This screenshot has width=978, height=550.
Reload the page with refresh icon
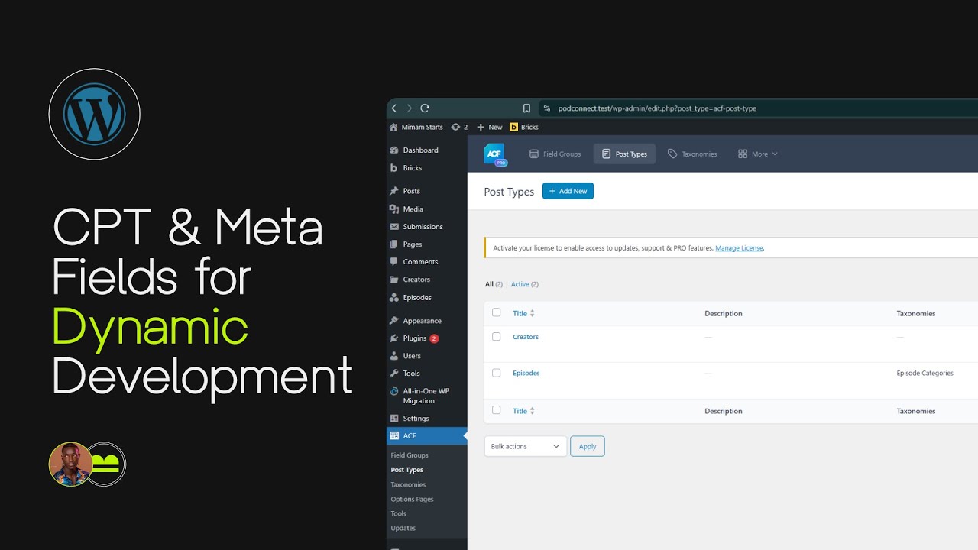(x=425, y=108)
